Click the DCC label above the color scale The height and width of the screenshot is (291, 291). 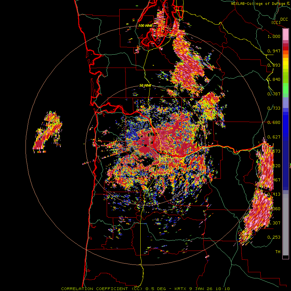pos(284,19)
